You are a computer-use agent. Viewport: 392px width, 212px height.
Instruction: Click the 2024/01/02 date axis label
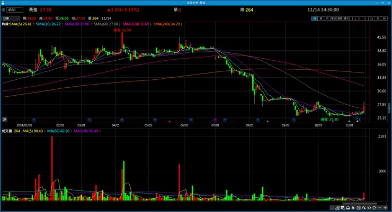point(24,125)
